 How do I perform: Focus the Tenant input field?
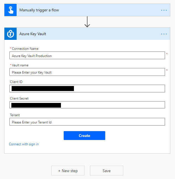pos(87,122)
